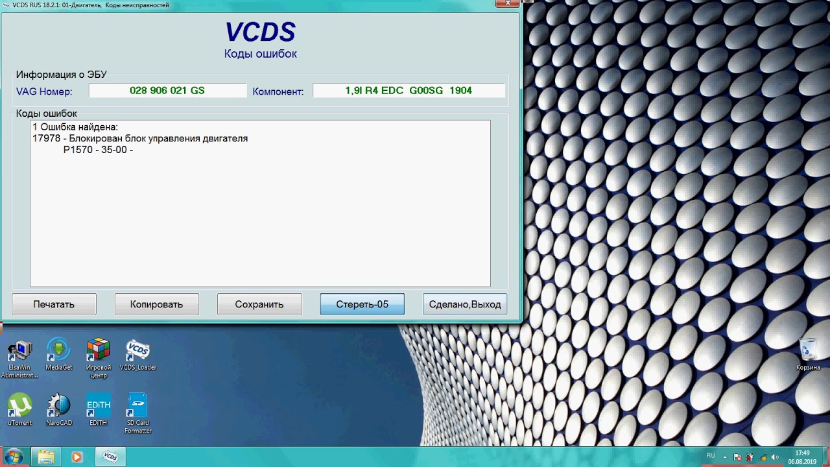Click the Компонент field value
This screenshot has width=830, height=467.
pyautogui.click(x=409, y=91)
